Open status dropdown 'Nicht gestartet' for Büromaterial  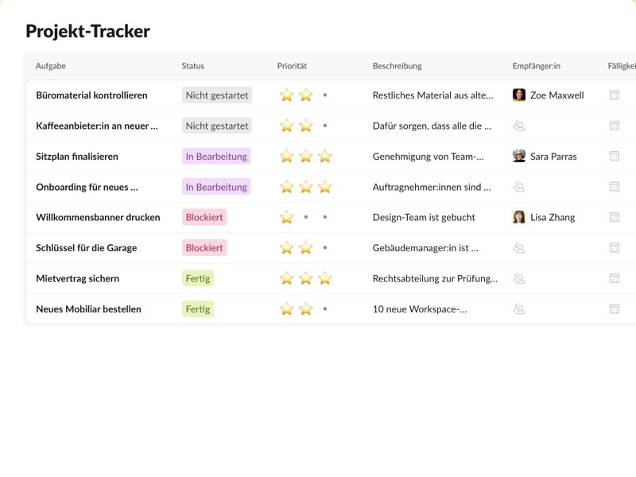[x=216, y=95]
